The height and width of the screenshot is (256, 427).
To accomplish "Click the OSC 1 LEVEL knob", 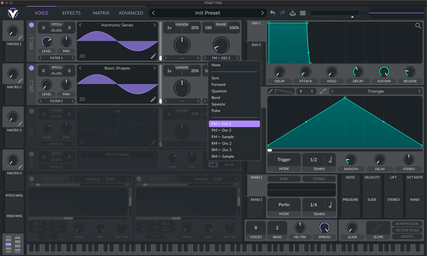I will pos(47,42).
